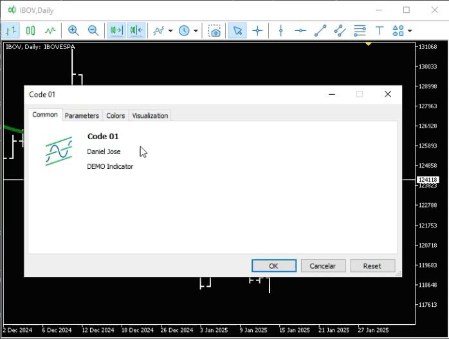Screen dimensions: 449x339
Task: Take a chart screenshot
Action: point(214,30)
